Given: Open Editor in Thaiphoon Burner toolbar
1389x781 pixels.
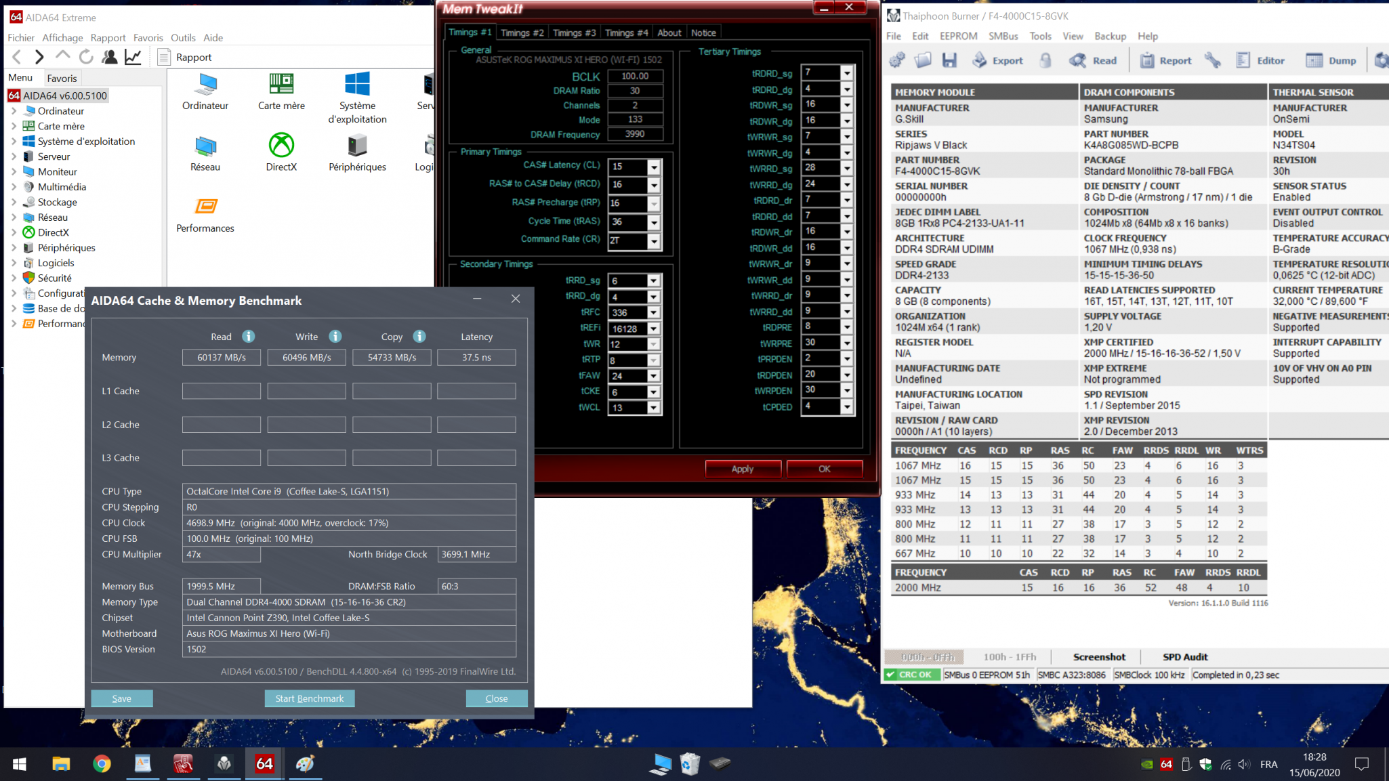Looking at the screenshot, I should click(x=1260, y=60).
